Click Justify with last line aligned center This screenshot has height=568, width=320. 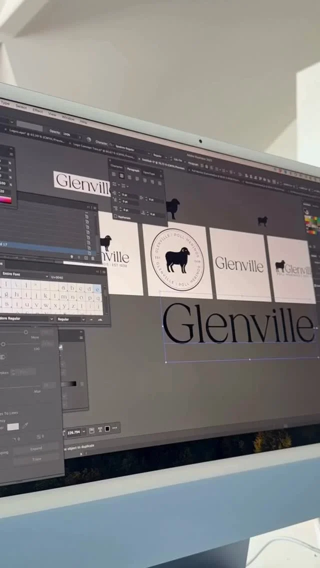coord(144,180)
